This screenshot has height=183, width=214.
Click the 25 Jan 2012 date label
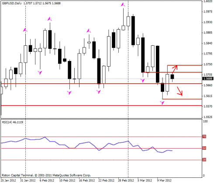click(8, 180)
